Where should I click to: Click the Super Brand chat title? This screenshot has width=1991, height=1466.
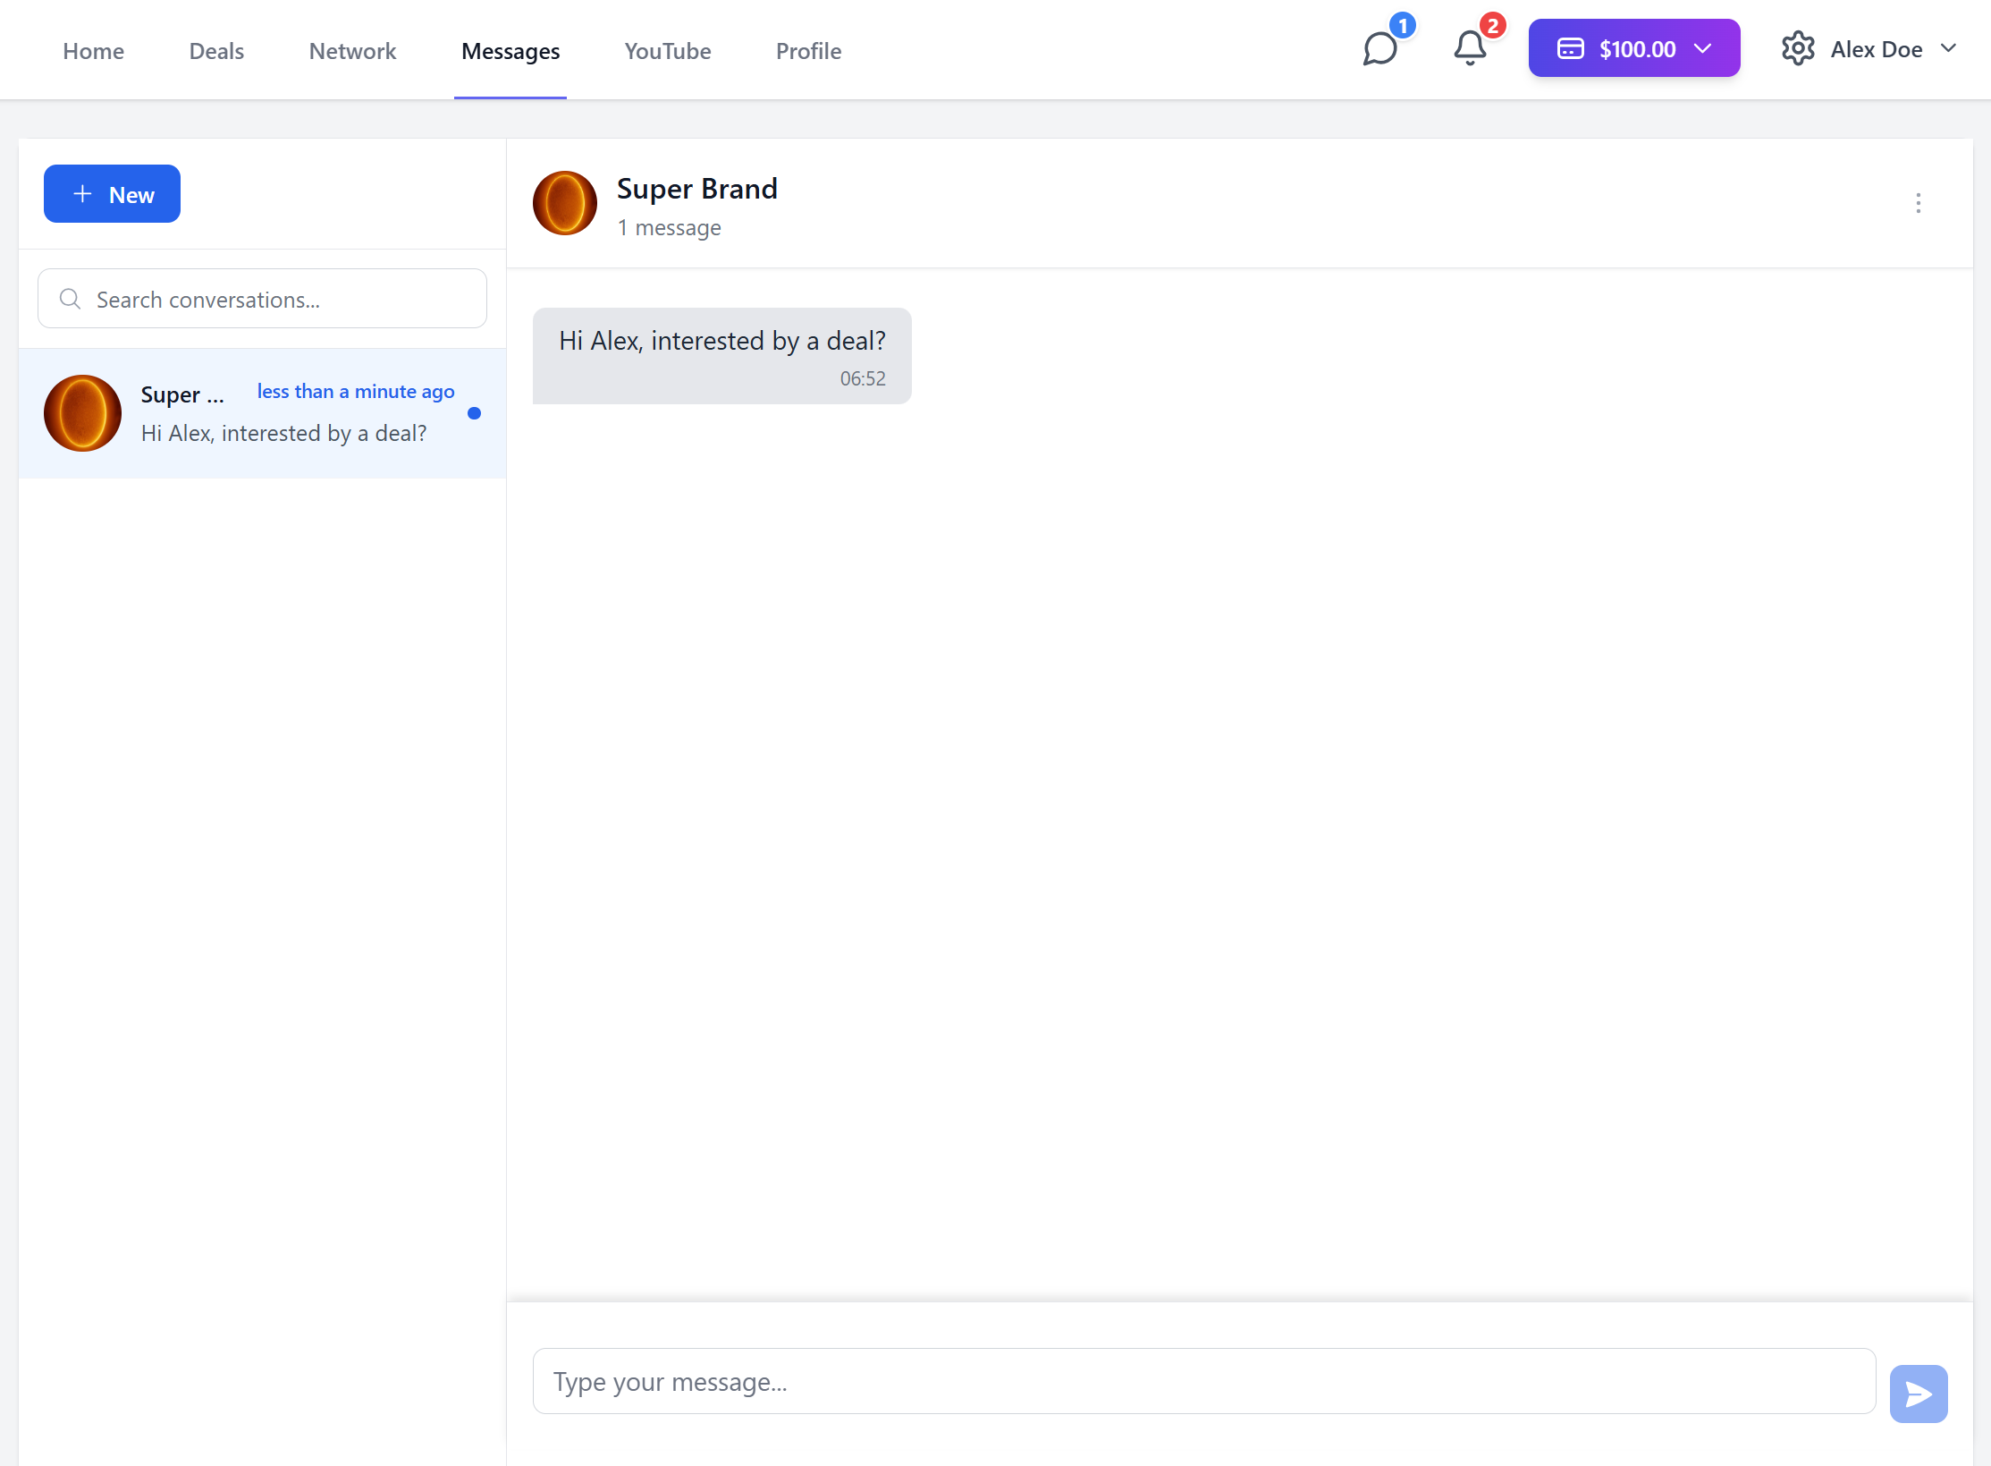(x=696, y=189)
